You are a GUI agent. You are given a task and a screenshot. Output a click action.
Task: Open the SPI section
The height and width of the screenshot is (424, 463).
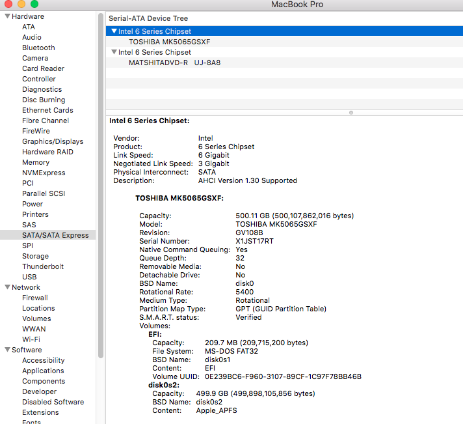click(28, 246)
